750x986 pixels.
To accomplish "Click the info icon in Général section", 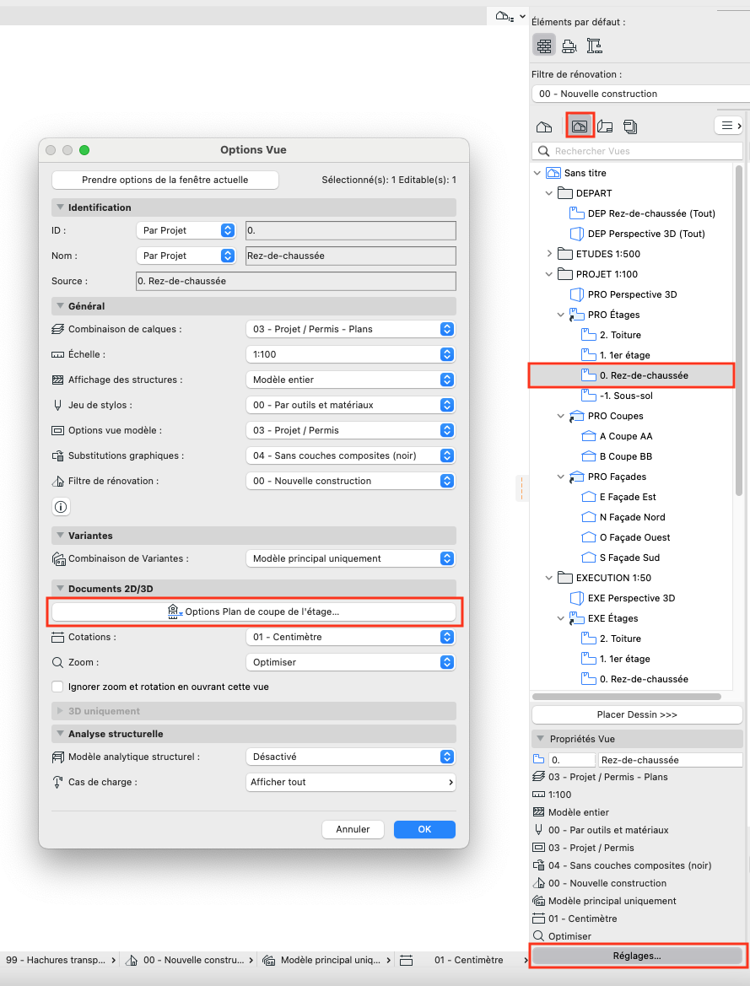I will 61,506.
